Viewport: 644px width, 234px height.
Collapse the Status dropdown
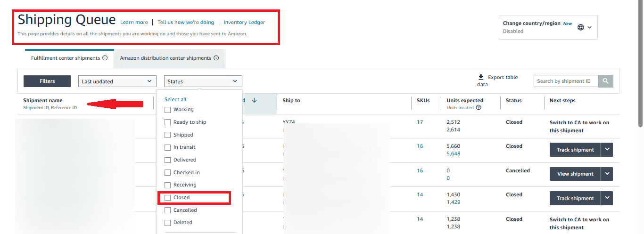(x=203, y=81)
